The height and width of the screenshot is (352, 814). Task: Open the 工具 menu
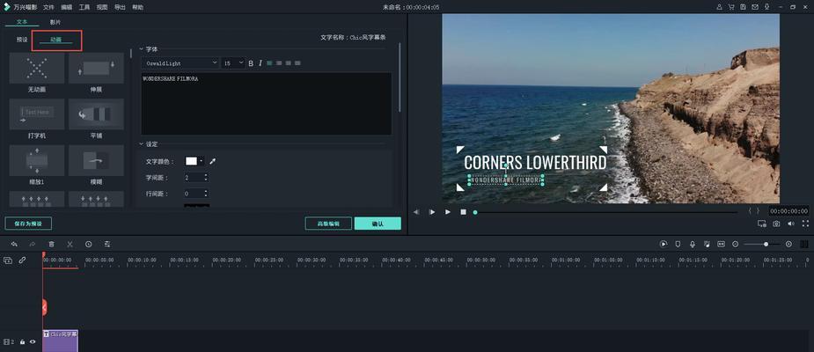(x=84, y=7)
